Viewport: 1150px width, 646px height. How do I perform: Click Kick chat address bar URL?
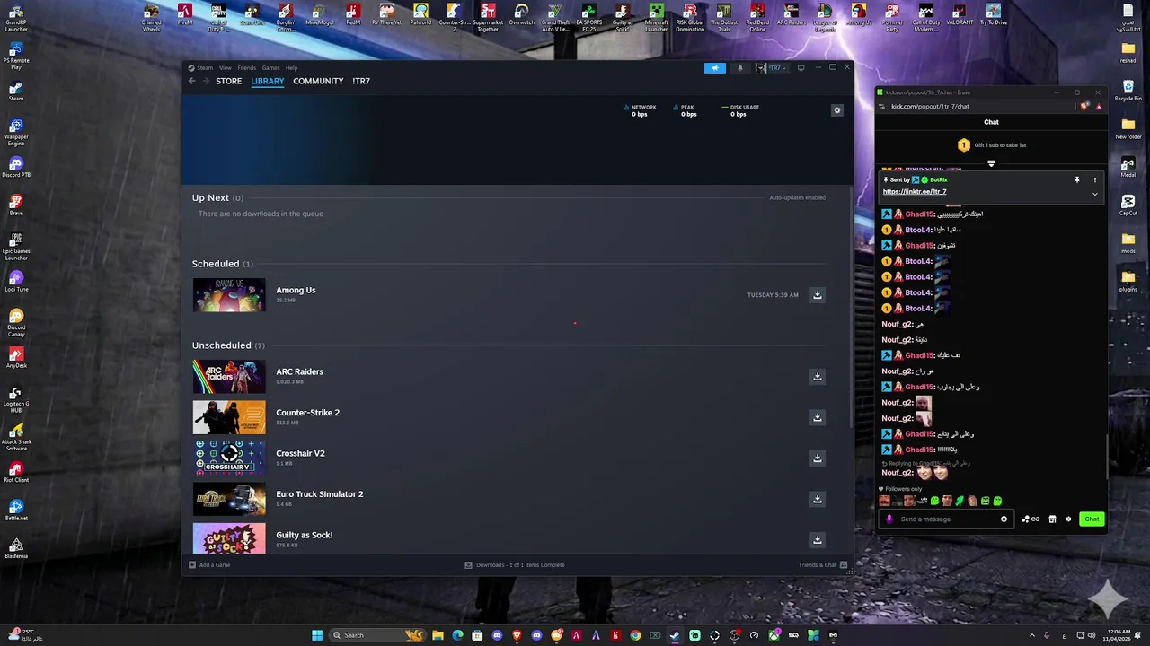click(x=930, y=107)
